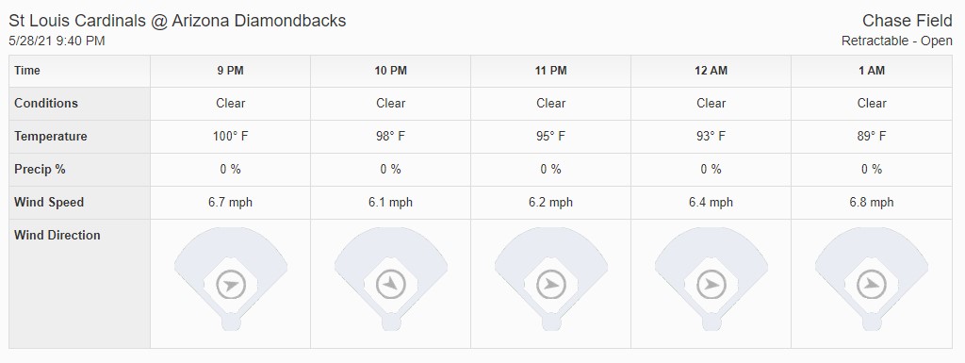This screenshot has width=965, height=363.
Task: Click the 6.2 mph wind speed value
Action: tap(550, 203)
